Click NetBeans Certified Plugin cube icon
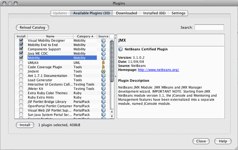The width and height of the screenshot is (238, 150). [x=120, y=49]
